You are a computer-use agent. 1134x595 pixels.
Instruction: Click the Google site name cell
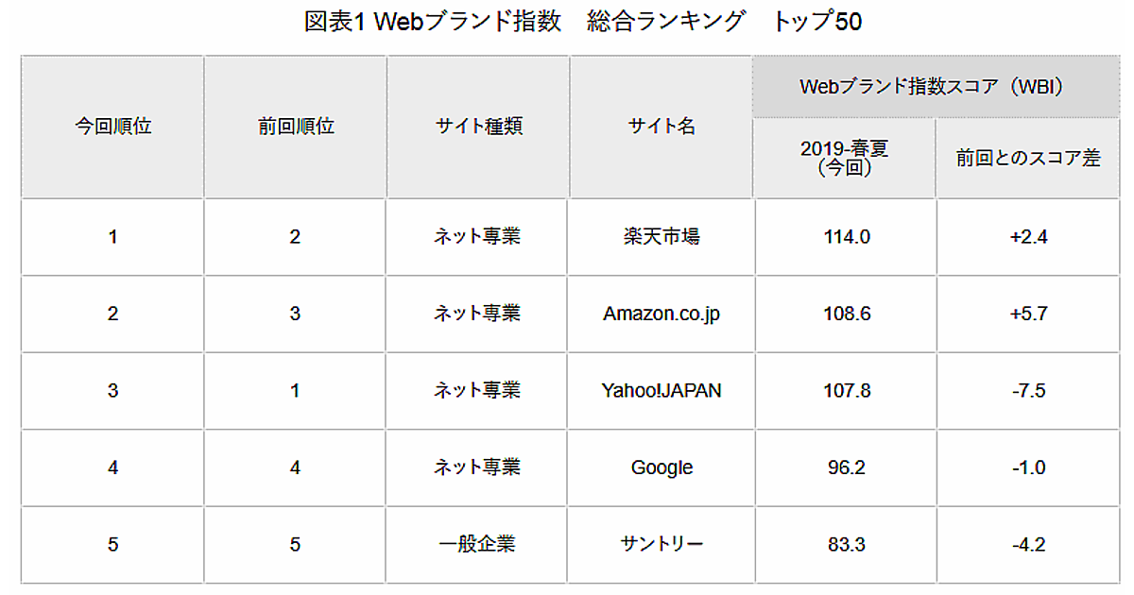click(661, 467)
